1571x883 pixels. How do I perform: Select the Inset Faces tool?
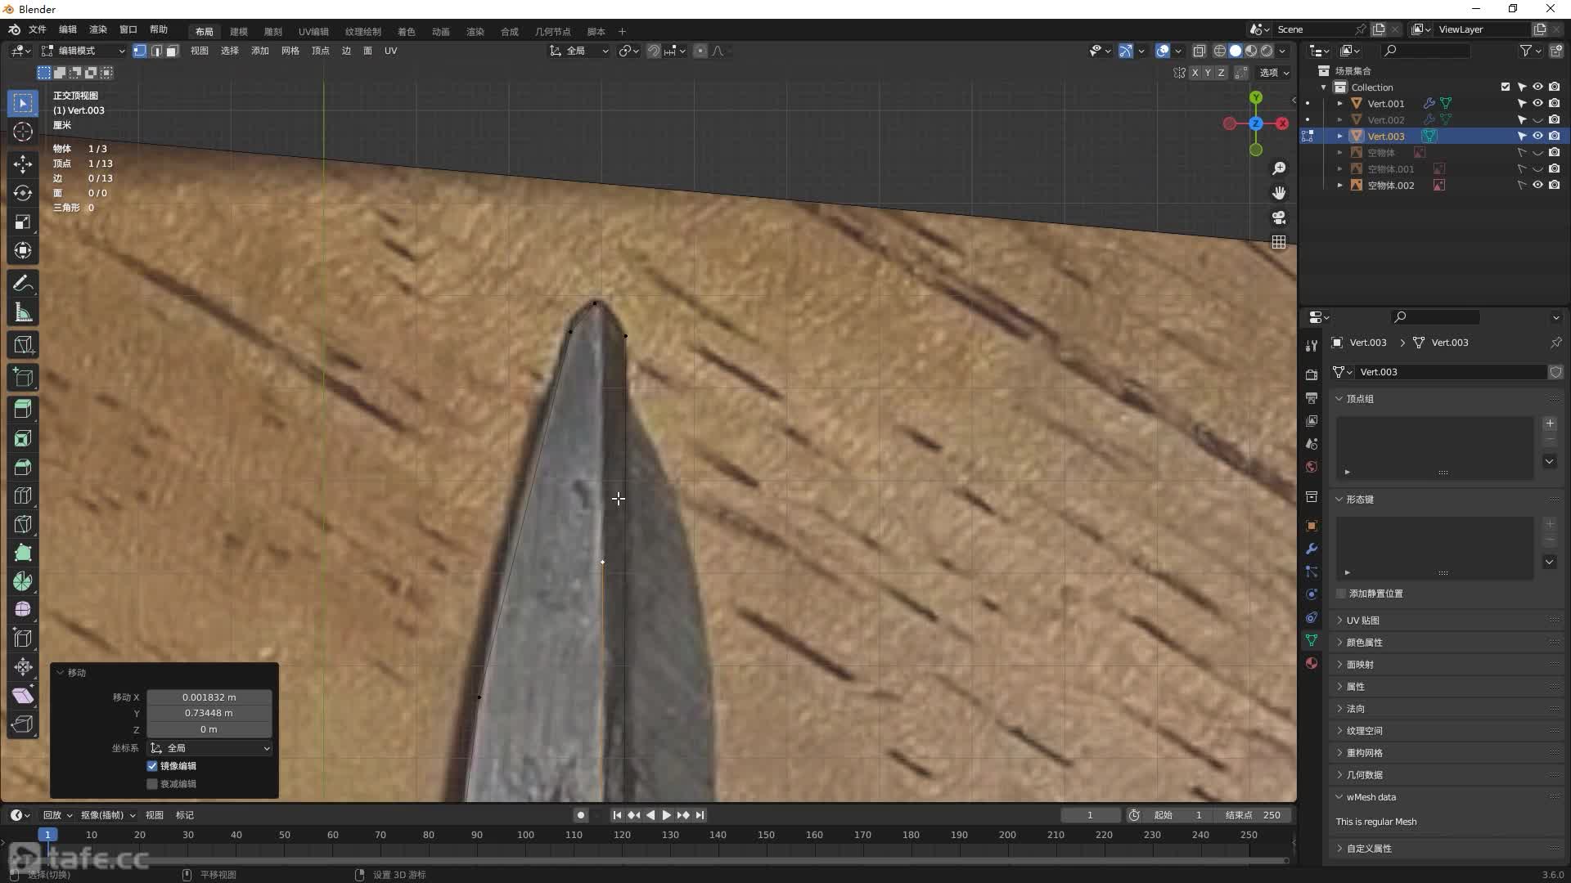[23, 438]
